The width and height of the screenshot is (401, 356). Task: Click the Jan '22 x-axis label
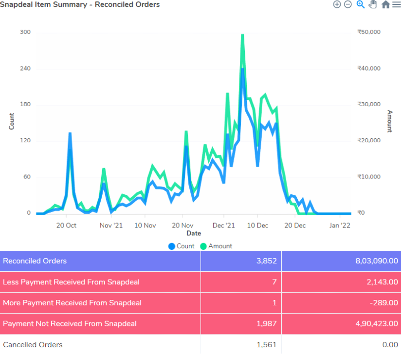340,225
